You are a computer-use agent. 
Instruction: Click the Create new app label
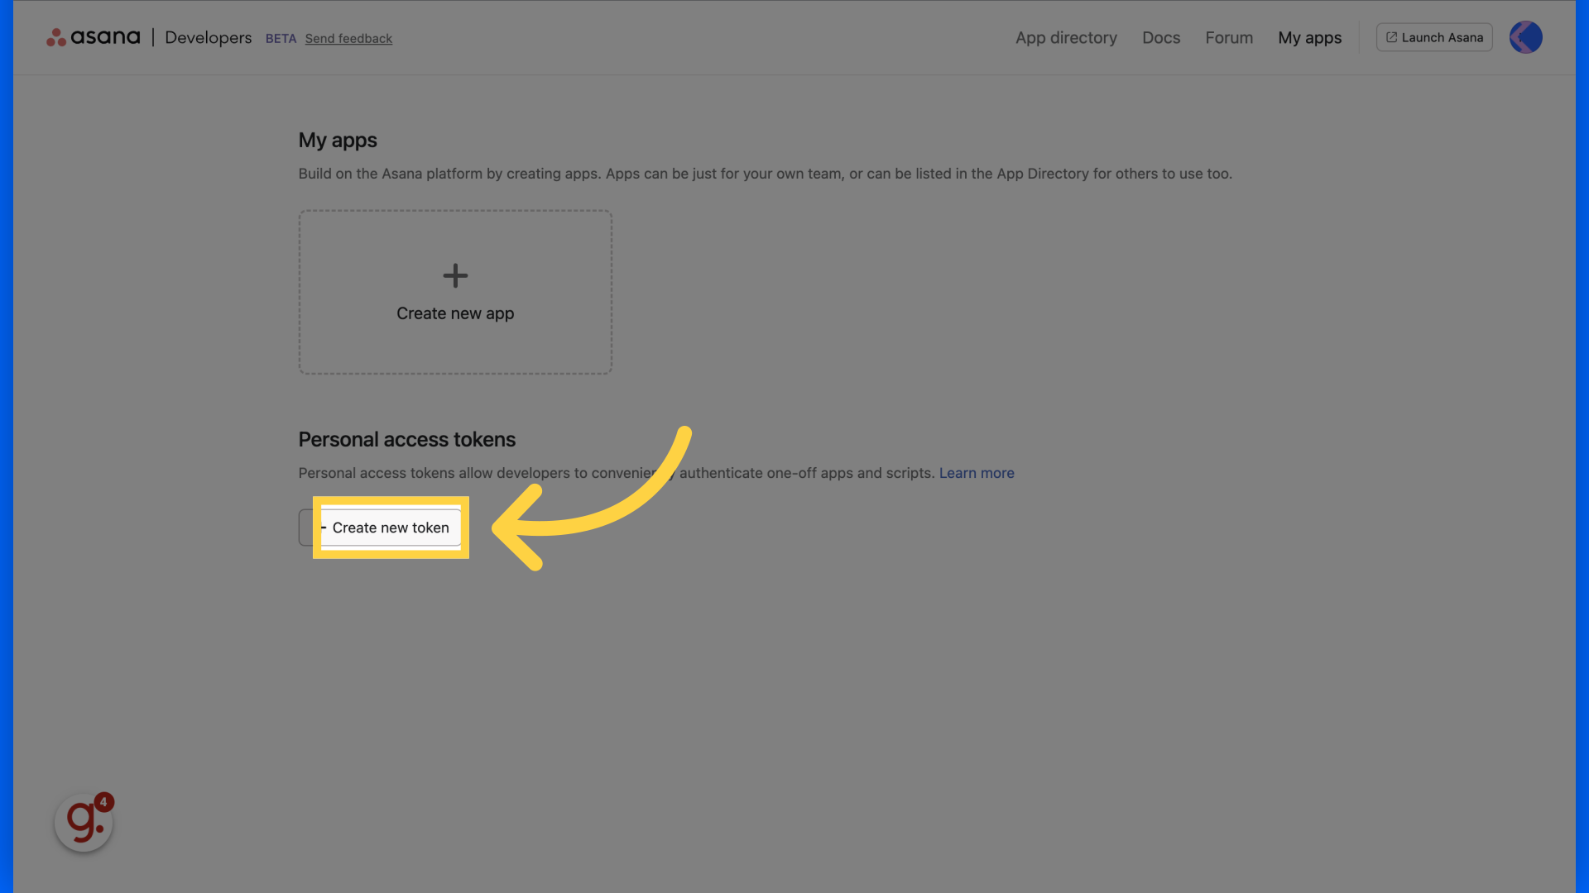click(x=455, y=313)
